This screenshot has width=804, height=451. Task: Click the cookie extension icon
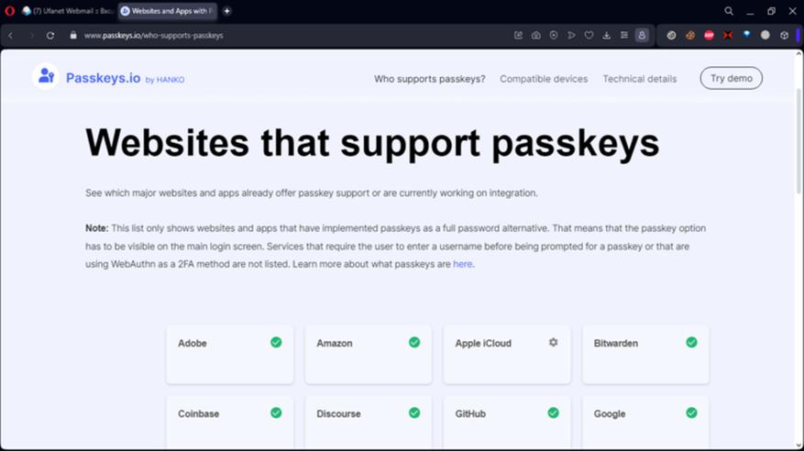click(690, 36)
